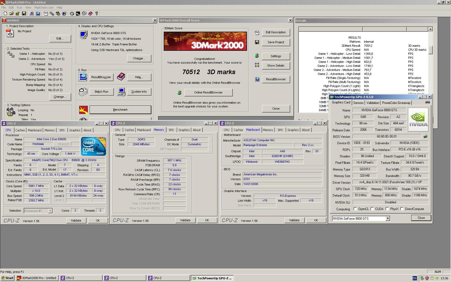Enable the CUDA checkbox in GPU-Z
This screenshot has width=451, height=282.
tap(372, 209)
